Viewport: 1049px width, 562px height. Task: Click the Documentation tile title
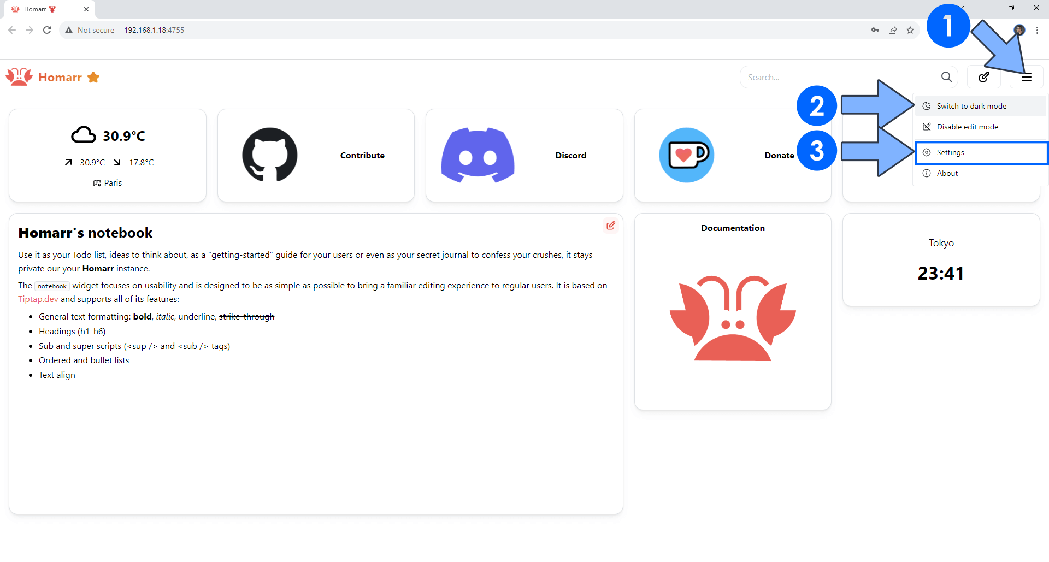[x=733, y=228]
